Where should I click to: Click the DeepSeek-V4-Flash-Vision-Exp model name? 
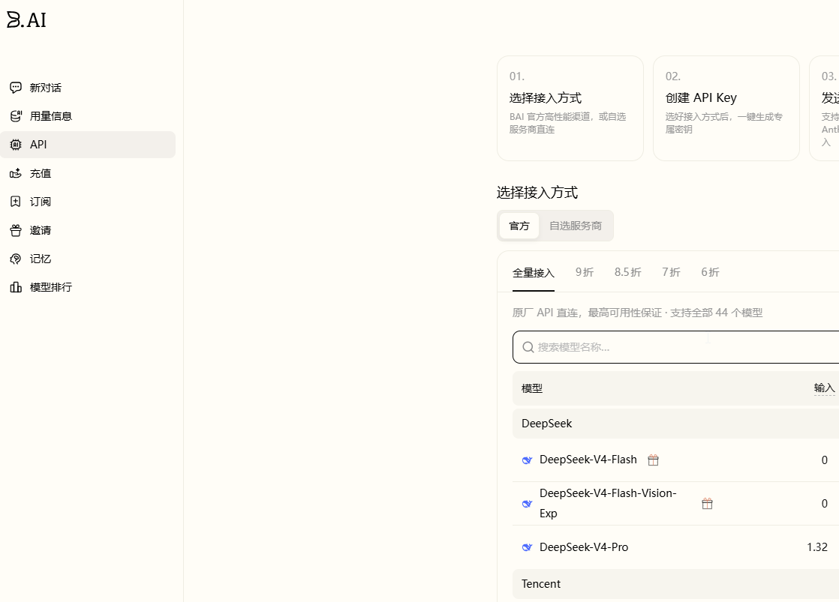point(608,503)
